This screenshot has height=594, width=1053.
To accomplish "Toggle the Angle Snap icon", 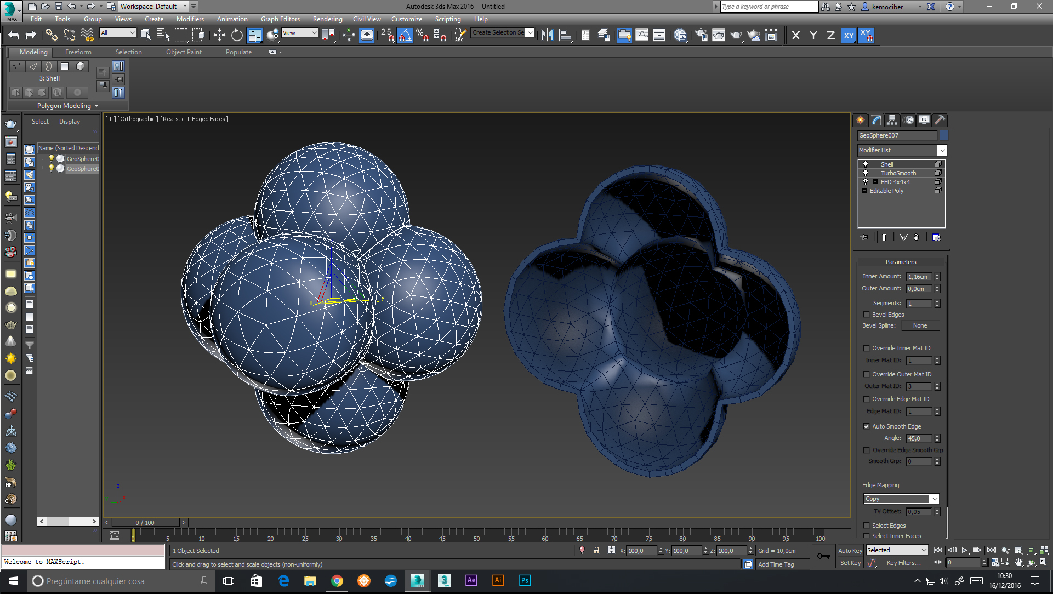I will coord(405,36).
